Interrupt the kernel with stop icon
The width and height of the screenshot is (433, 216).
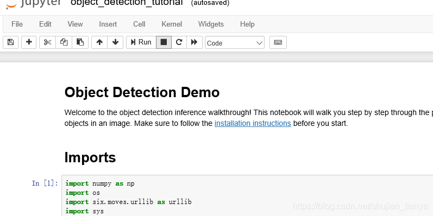[x=164, y=42]
